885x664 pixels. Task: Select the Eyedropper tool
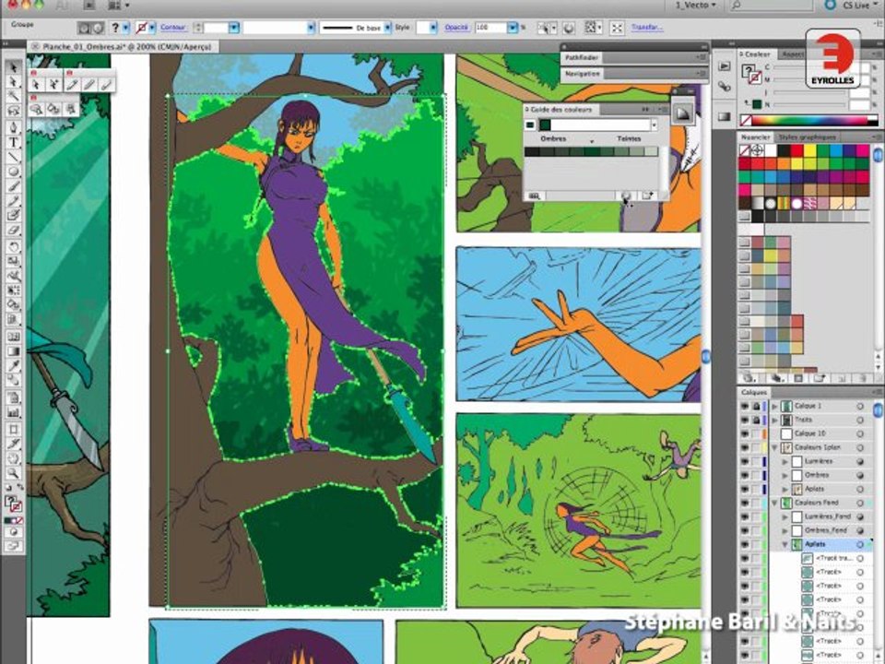click(x=14, y=366)
